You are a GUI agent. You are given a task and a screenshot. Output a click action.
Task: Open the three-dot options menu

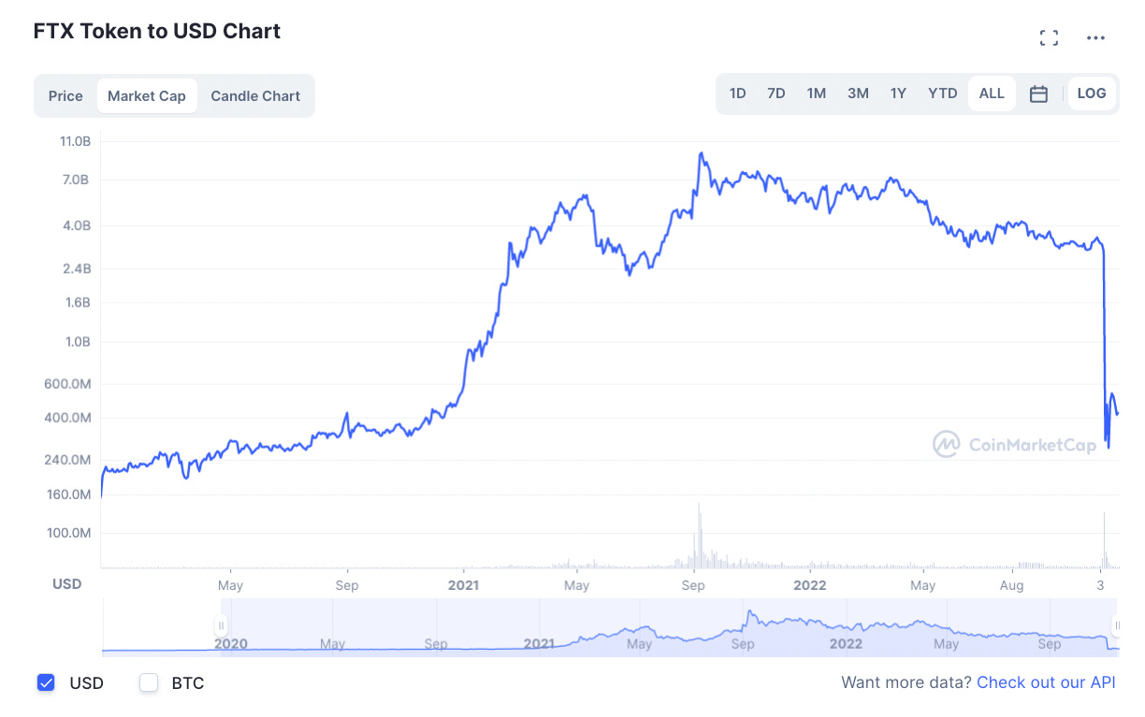1095,37
